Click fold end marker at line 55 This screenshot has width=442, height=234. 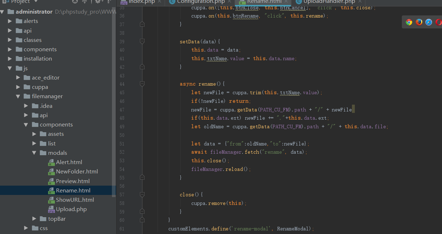pyautogui.click(x=142, y=177)
